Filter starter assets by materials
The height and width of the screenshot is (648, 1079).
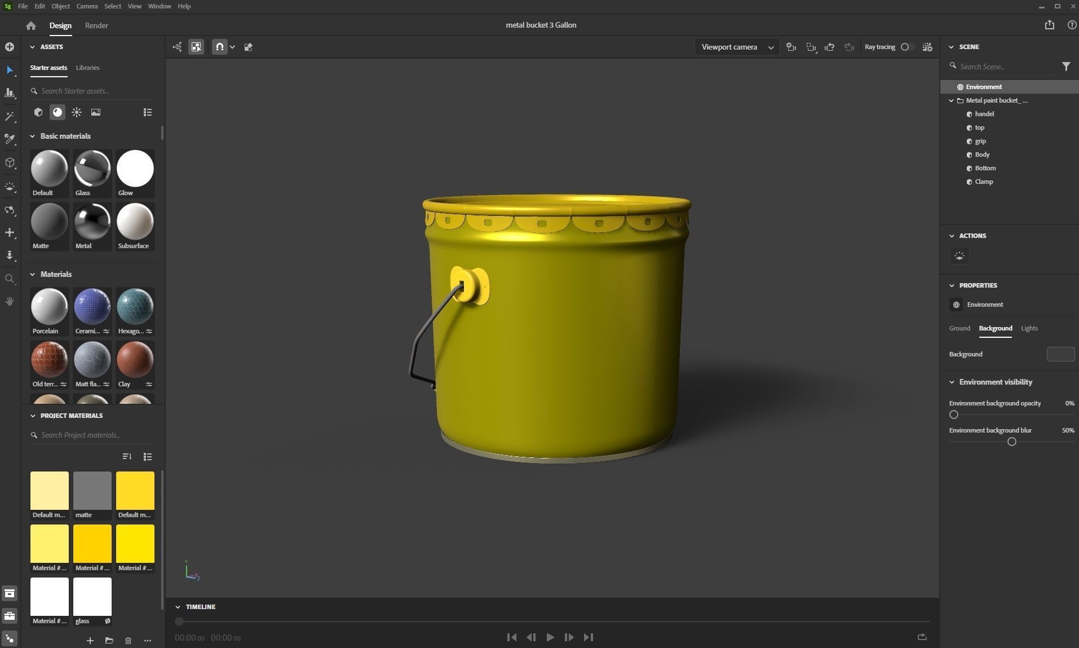58,112
